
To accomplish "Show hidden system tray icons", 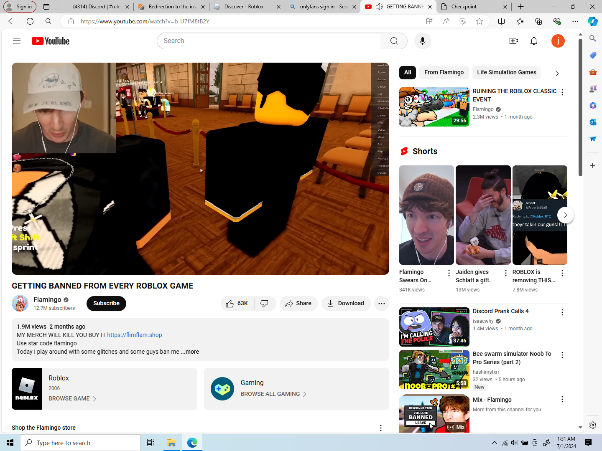I will [x=495, y=443].
